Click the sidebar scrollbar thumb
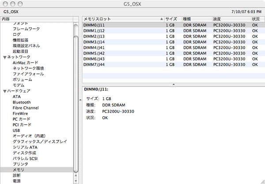 point(76,104)
